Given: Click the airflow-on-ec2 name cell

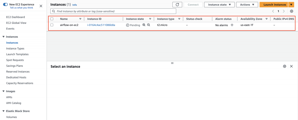Looking at the screenshot, I should click(69, 25).
